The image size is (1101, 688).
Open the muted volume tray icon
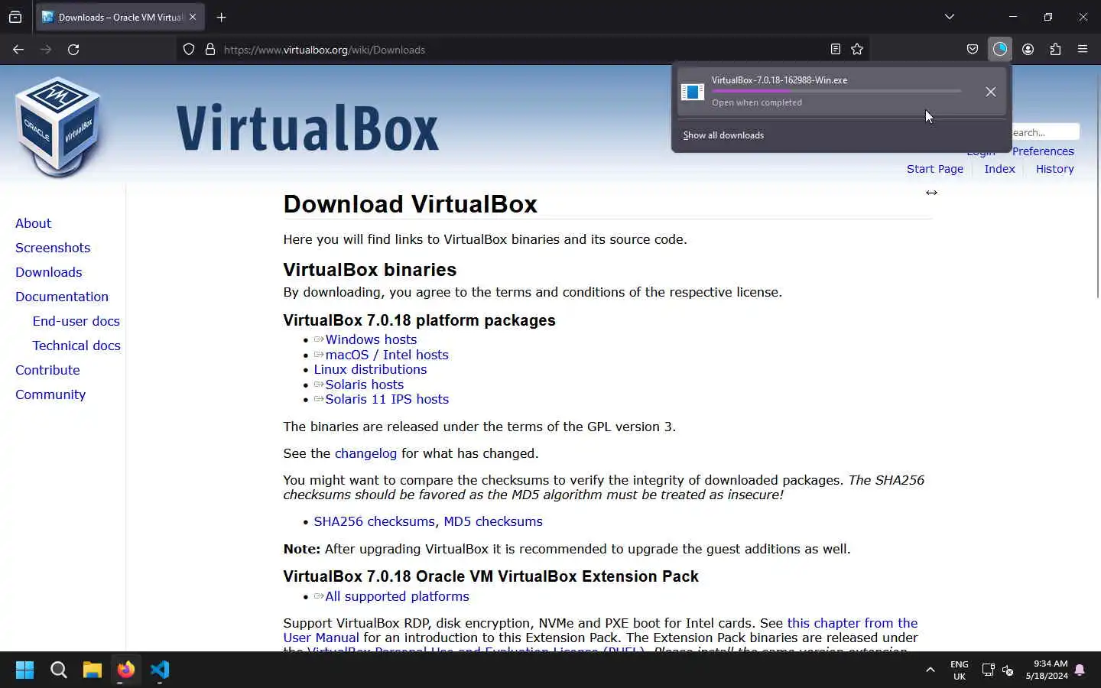tap(1008, 670)
